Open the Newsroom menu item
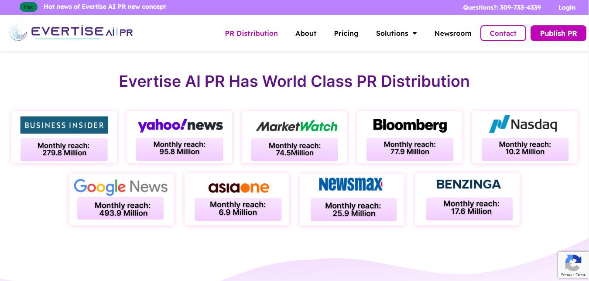 click(453, 33)
